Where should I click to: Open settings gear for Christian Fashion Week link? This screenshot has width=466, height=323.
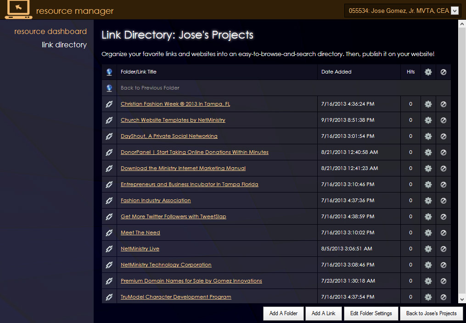[x=428, y=104]
